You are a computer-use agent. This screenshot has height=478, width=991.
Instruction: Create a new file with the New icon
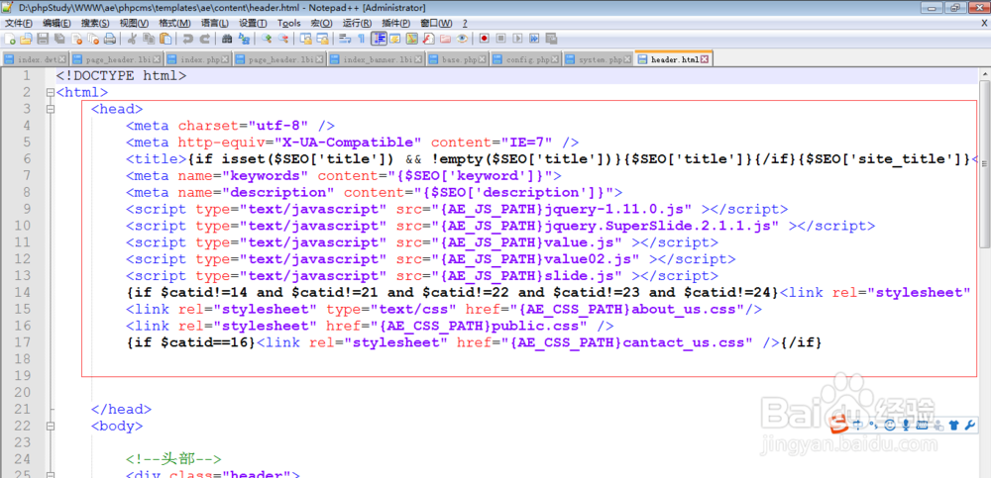(10, 39)
